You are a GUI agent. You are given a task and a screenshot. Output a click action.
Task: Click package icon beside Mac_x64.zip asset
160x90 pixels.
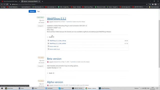(48, 40)
